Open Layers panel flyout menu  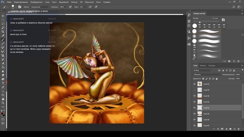point(242,65)
